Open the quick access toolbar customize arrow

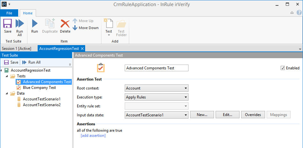10,4
